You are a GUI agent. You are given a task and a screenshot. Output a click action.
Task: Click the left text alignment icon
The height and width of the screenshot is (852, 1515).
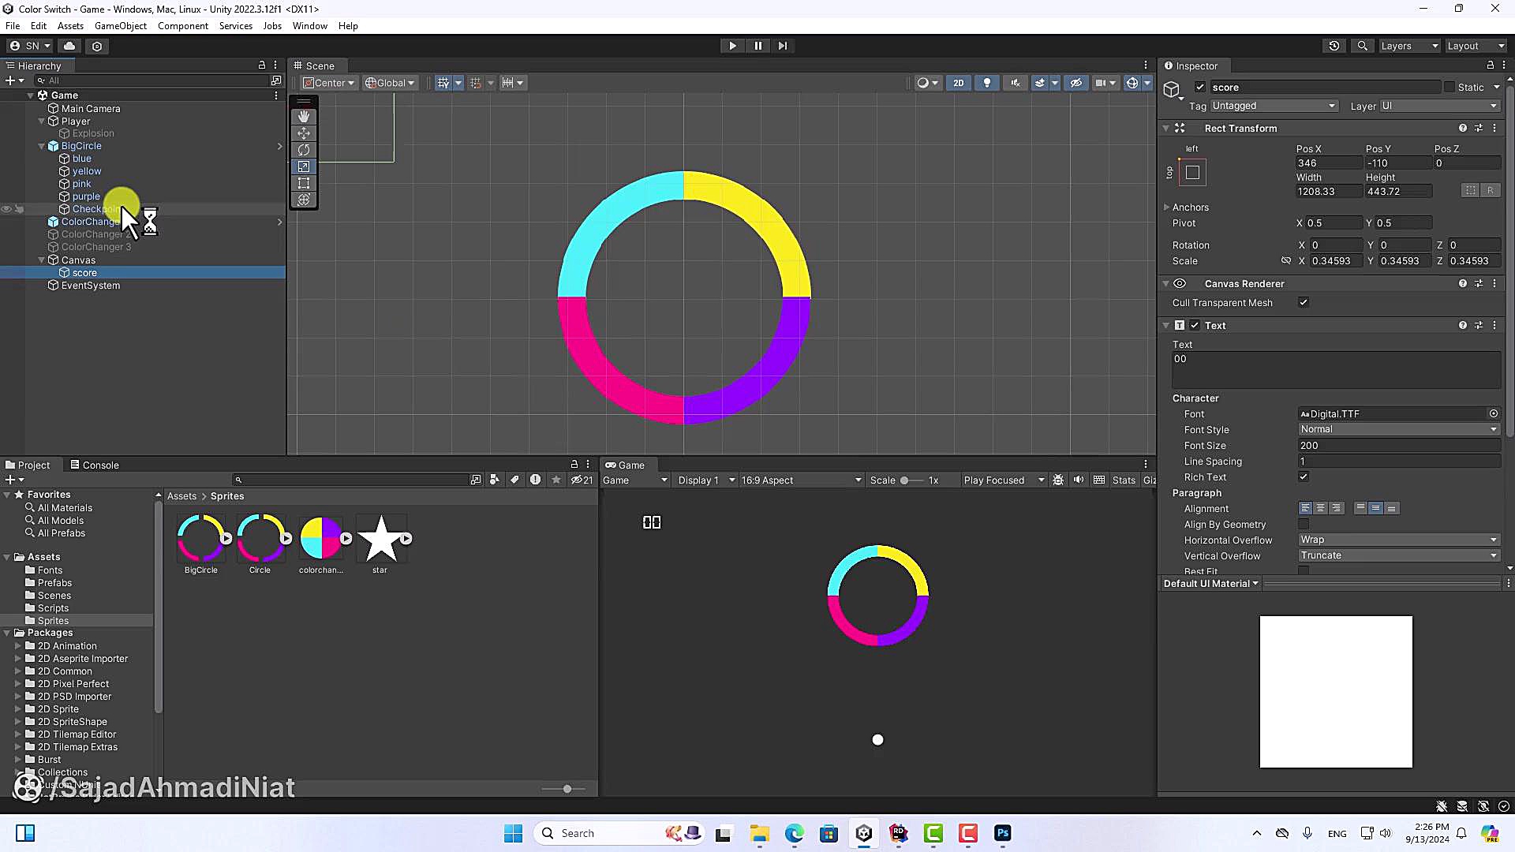(x=1305, y=508)
